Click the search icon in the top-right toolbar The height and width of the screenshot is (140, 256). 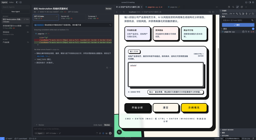[233, 7]
